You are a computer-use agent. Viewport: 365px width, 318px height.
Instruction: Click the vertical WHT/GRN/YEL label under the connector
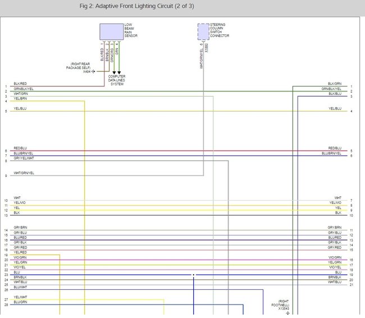(202, 58)
